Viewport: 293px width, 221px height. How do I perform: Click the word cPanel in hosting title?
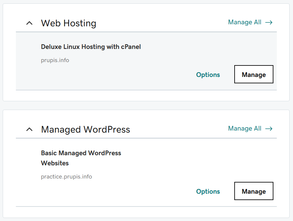point(131,47)
